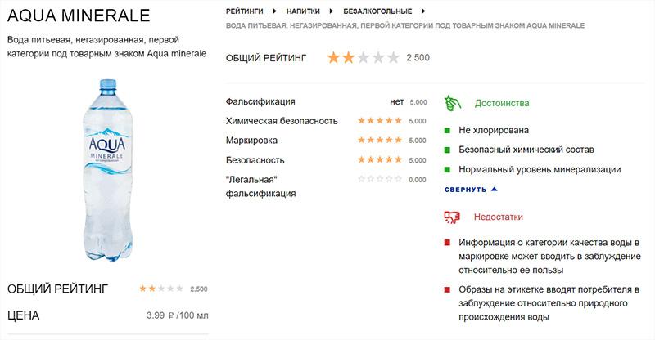The height and width of the screenshot is (340, 655).
Task: Click the gray product breadcrumb text
Action: pos(405,26)
